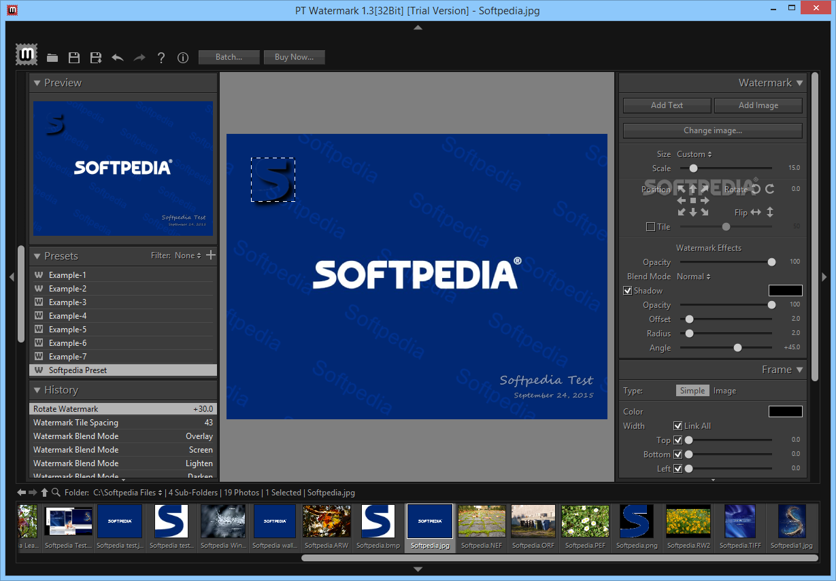Viewport: 836px width, 581px height.
Task: Move the watermark to the bottom-center position
Action: point(693,212)
